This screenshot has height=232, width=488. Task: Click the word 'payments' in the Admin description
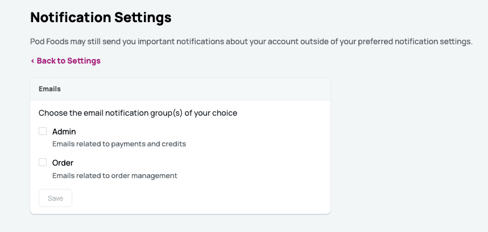click(x=125, y=144)
